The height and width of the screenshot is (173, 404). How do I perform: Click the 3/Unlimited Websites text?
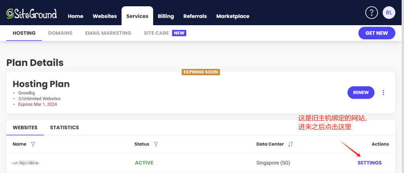[39, 99]
